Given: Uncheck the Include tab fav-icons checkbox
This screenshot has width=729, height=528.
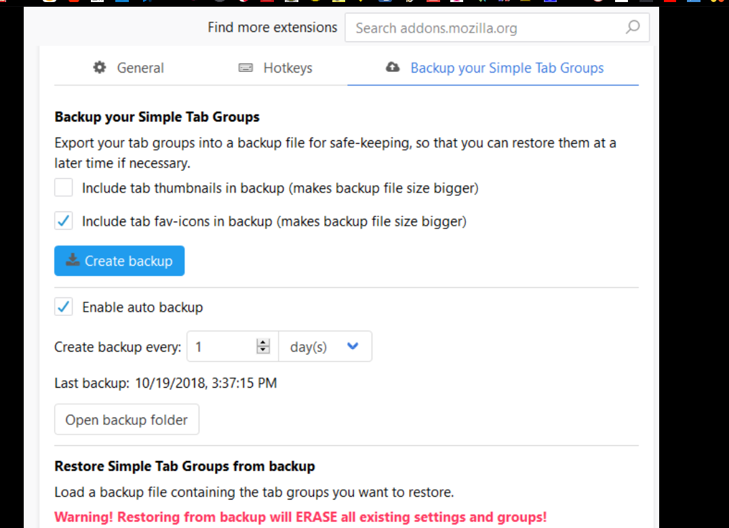Looking at the screenshot, I should (64, 221).
